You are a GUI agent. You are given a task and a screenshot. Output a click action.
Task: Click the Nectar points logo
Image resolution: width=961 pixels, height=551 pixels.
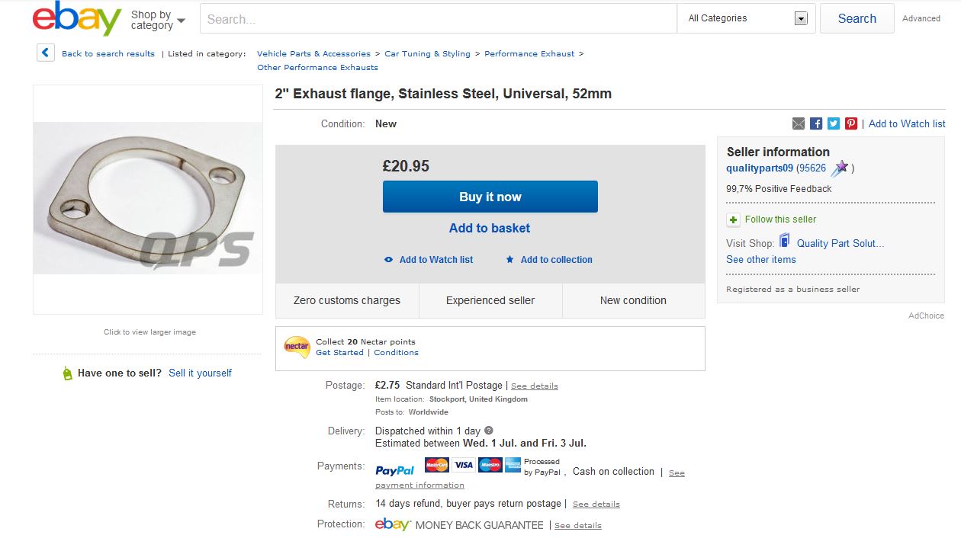(x=297, y=347)
